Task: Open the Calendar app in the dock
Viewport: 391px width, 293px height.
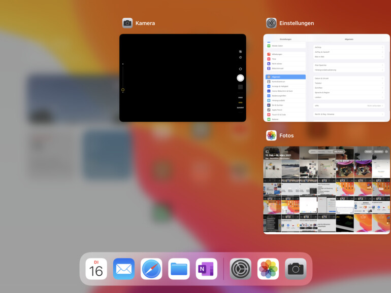Action: (96, 269)
